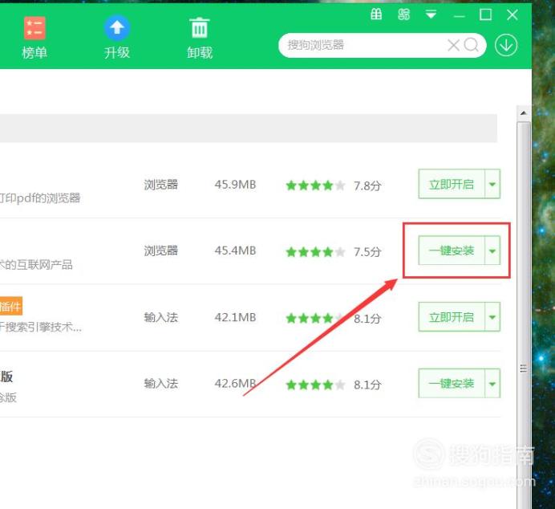Click 输入法 category in 42.6MB row
The image size is (555, 509).
click(161, 383)
